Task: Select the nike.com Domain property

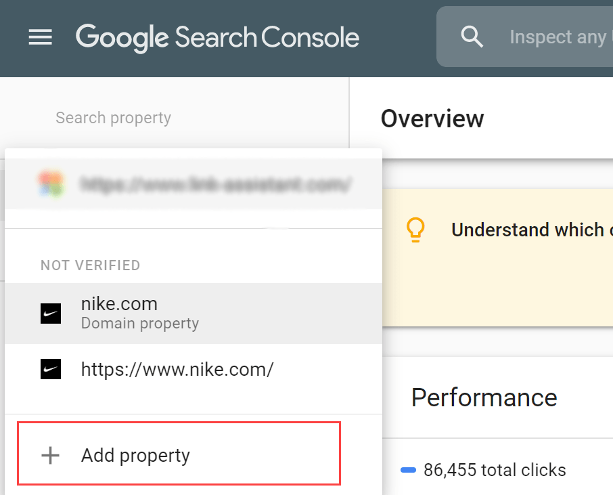Action: tap(194, 314)
